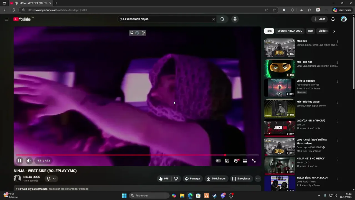Enter fullscreen mode
This screenshot has height=200, width=355.
click(x=254, y=161)
